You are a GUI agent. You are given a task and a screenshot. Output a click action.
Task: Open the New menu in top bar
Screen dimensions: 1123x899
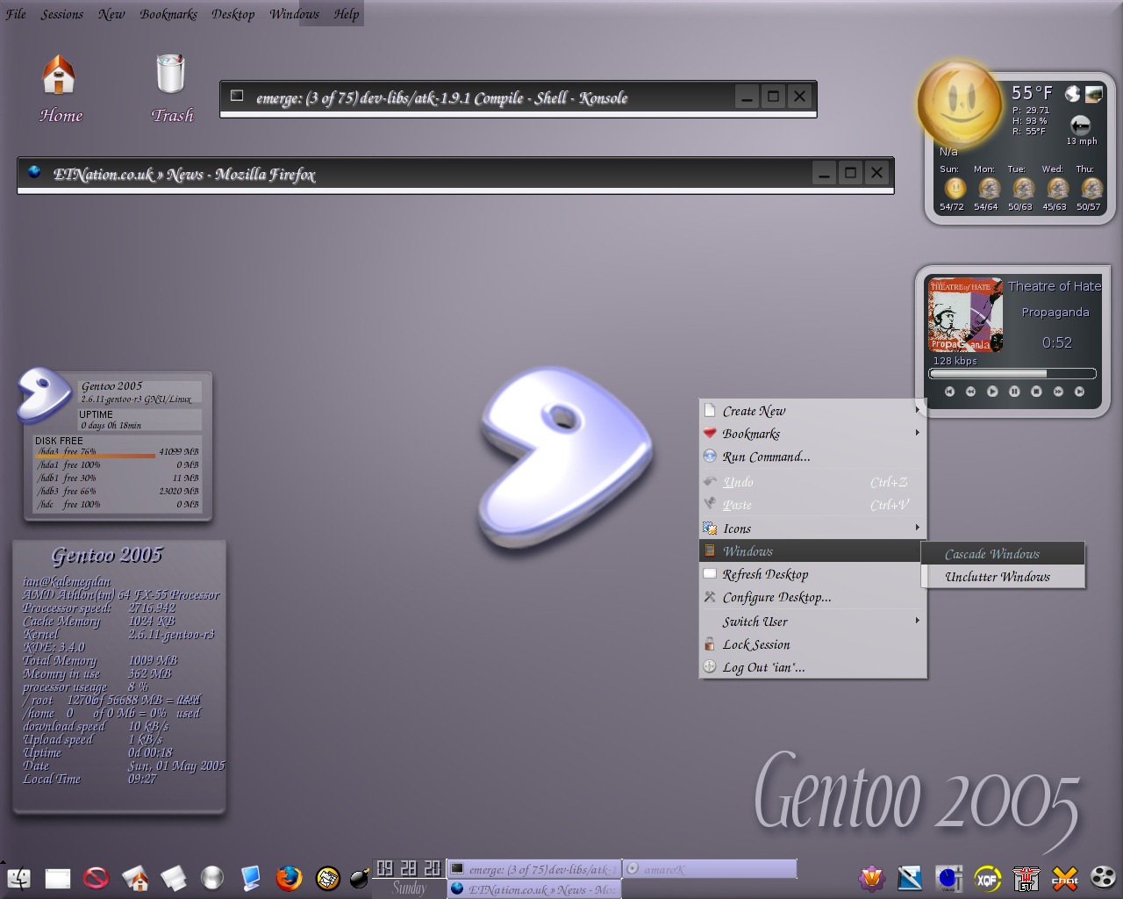point(111,13)
